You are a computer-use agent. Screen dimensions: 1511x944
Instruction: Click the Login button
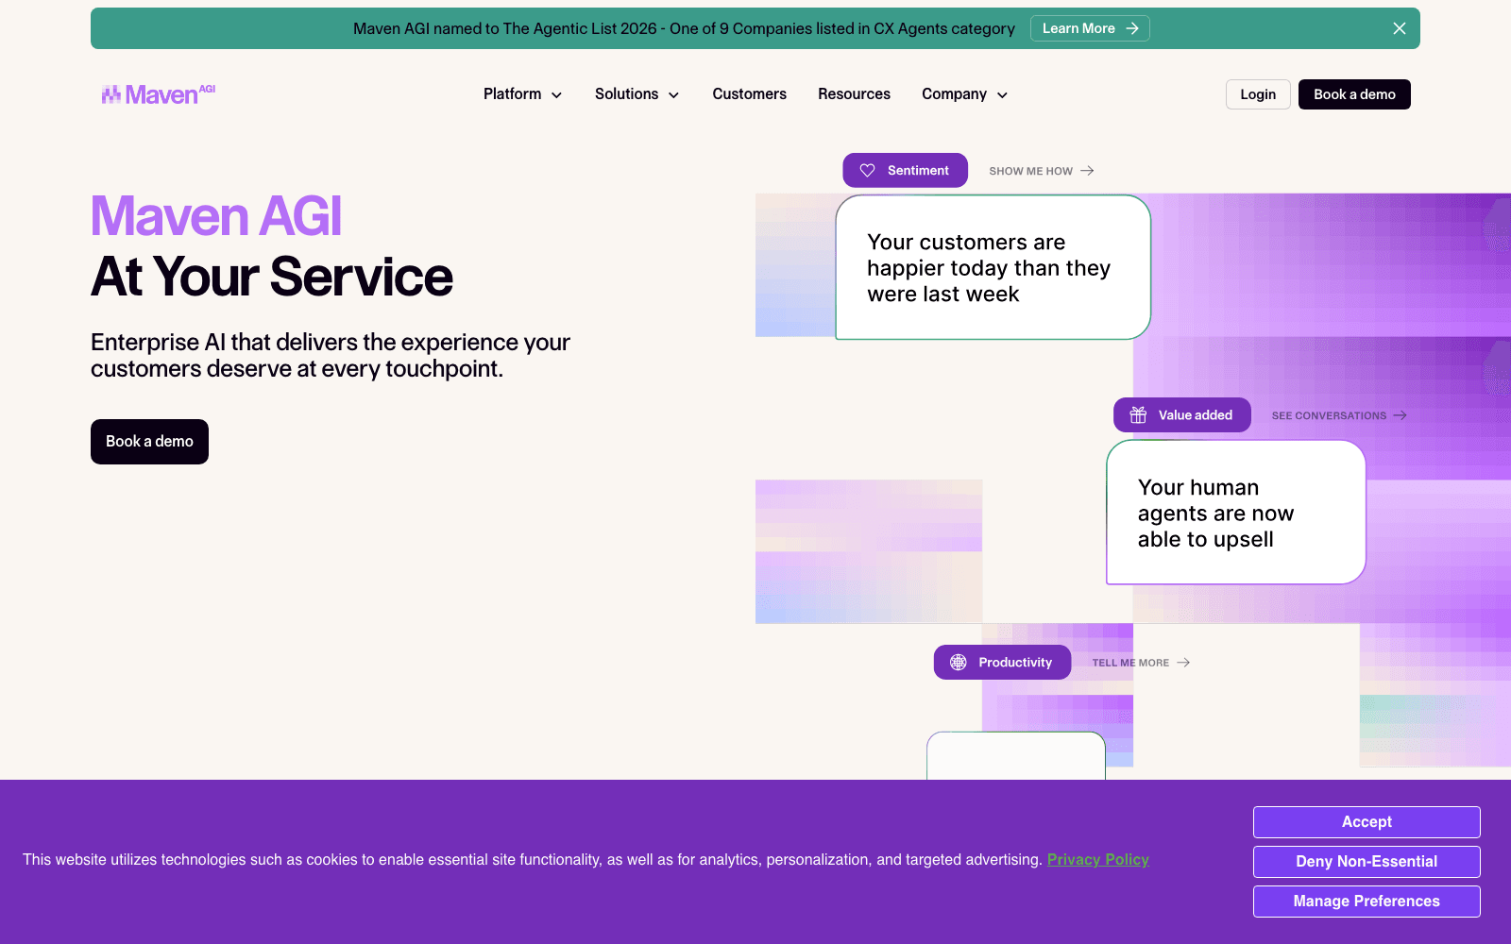pos(1258,94)
